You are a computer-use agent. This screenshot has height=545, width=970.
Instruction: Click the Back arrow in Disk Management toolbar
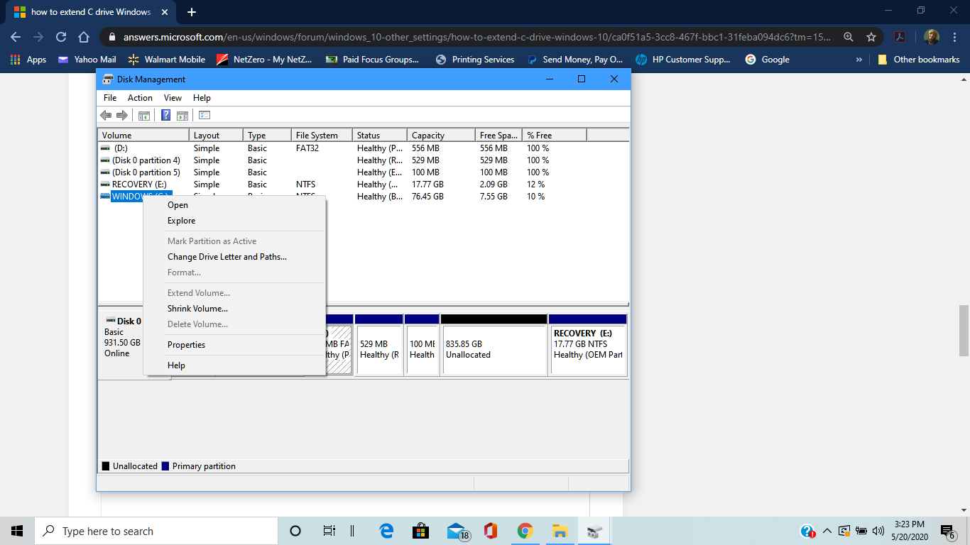point(106,115)
